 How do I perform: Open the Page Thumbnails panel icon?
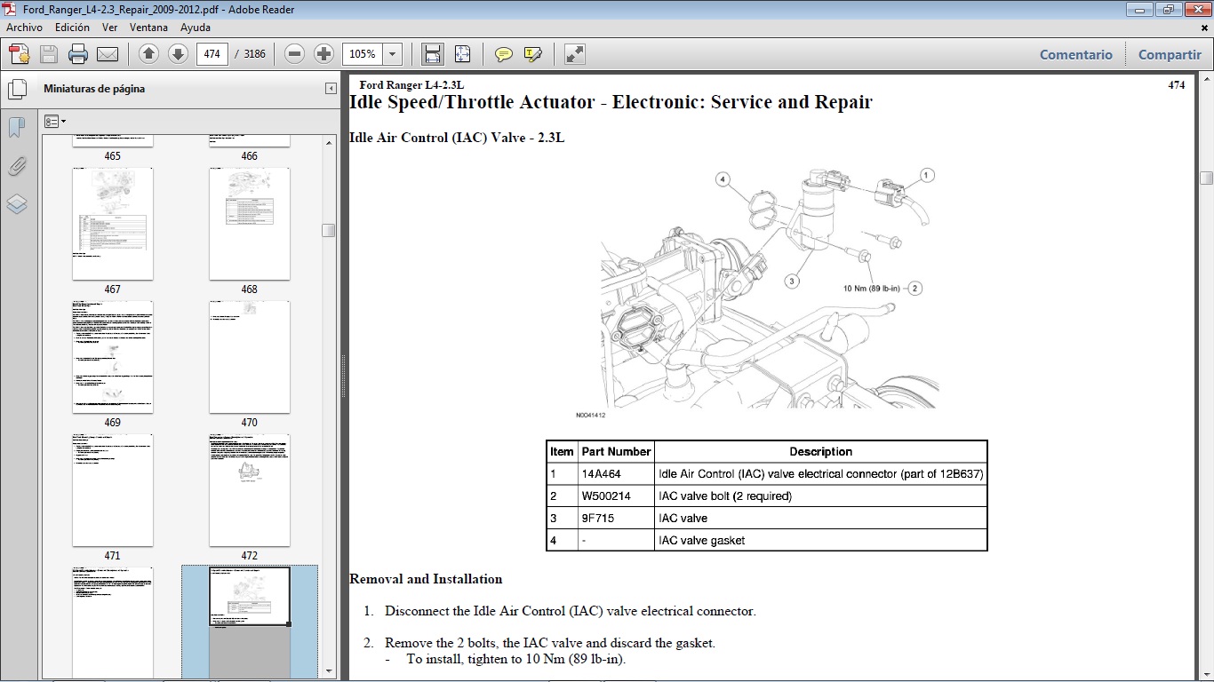17,90
